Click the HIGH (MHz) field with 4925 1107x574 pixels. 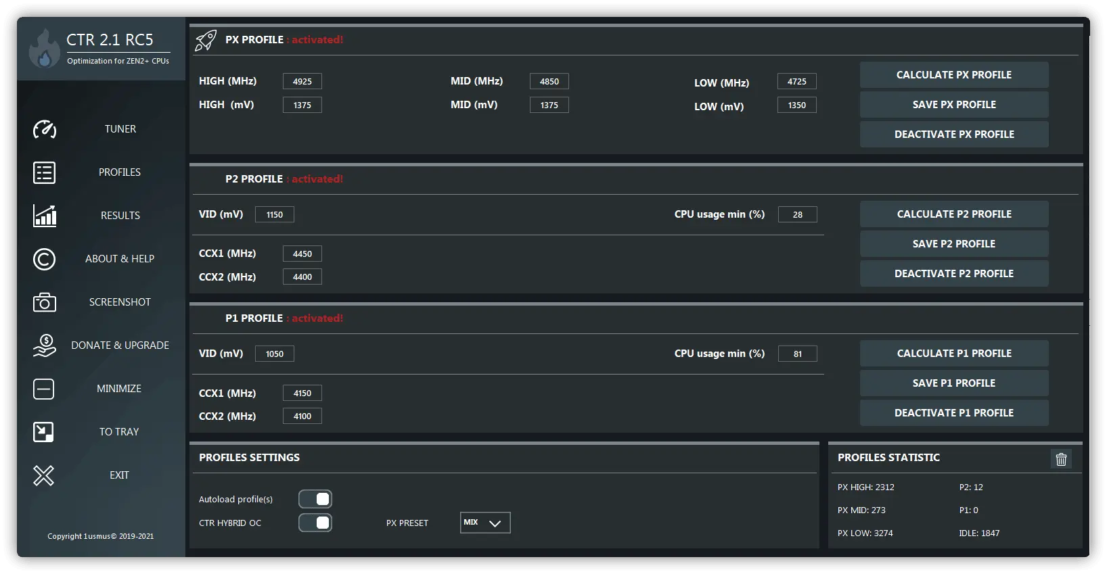(302, 81)
